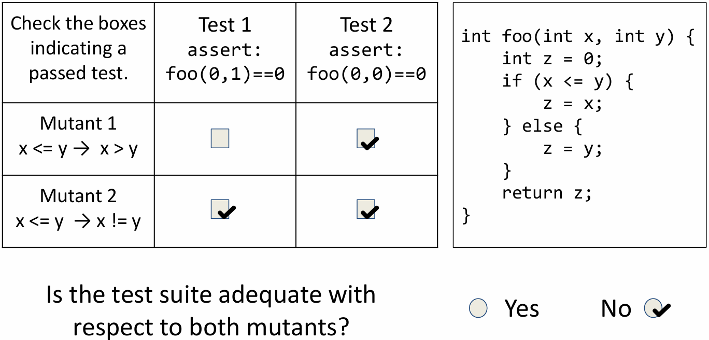Check the Mutant 1, Test 1 checkbox
Image resolution: width=709 pixels, height=340 pixels.
220,138
